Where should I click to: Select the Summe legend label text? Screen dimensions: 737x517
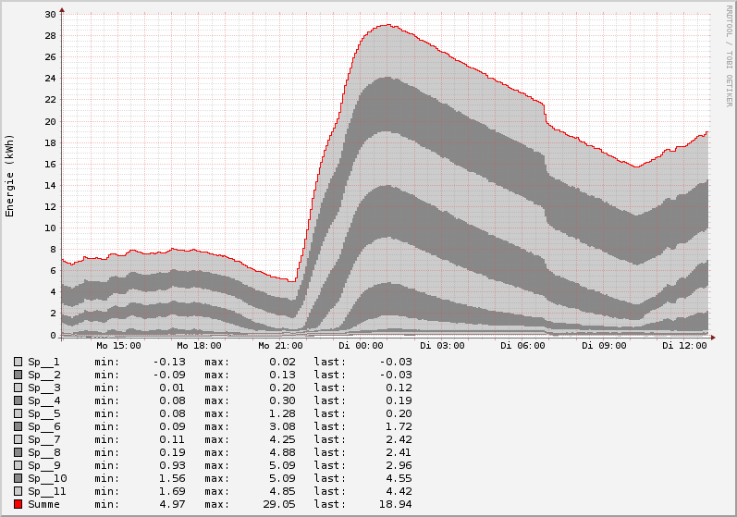click(43, 504)
